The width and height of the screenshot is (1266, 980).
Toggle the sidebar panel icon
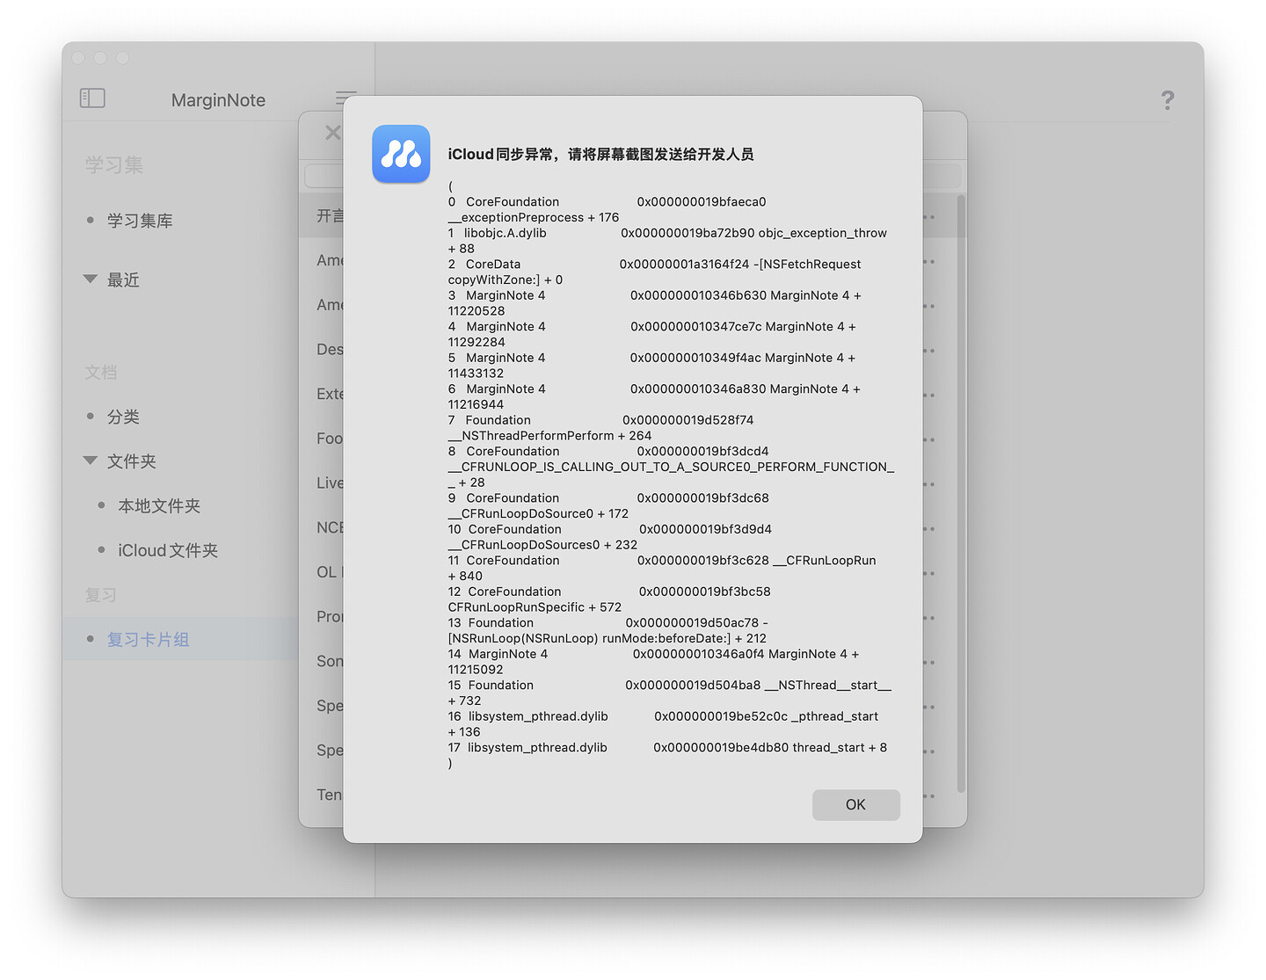point(92,98)
